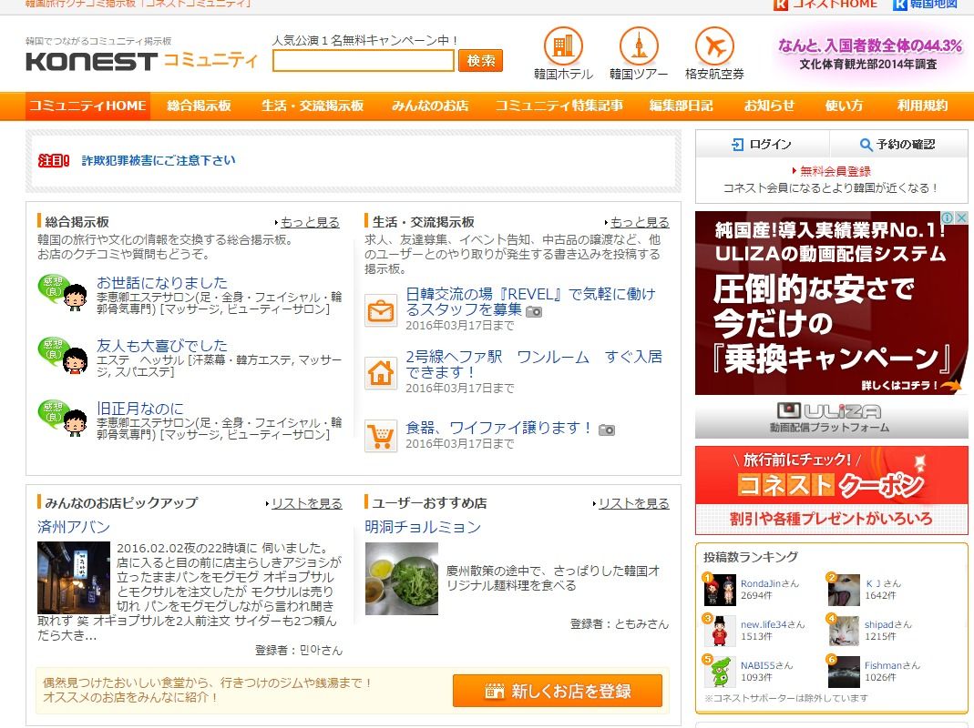This screenshot has width=974, height=728.
Task: Open Fishman's ranking avatar
Action: [x=844, y=672]
